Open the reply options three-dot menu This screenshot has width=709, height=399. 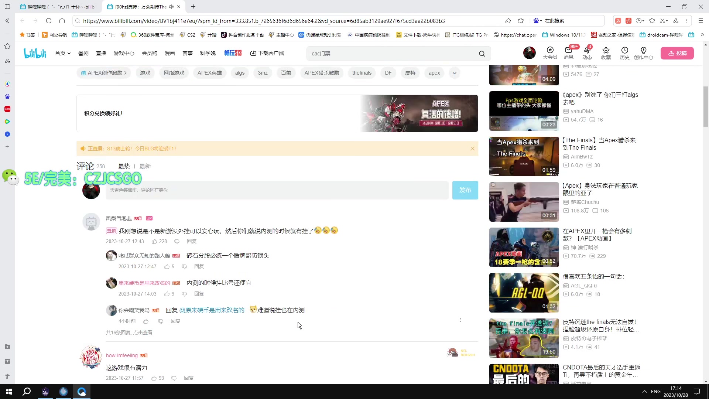click(x=460, y=320)
